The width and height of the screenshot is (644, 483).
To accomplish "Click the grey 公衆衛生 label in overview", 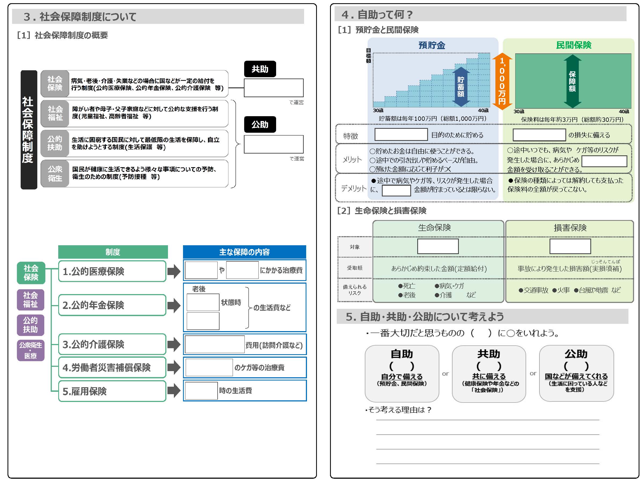I will 55,174.
